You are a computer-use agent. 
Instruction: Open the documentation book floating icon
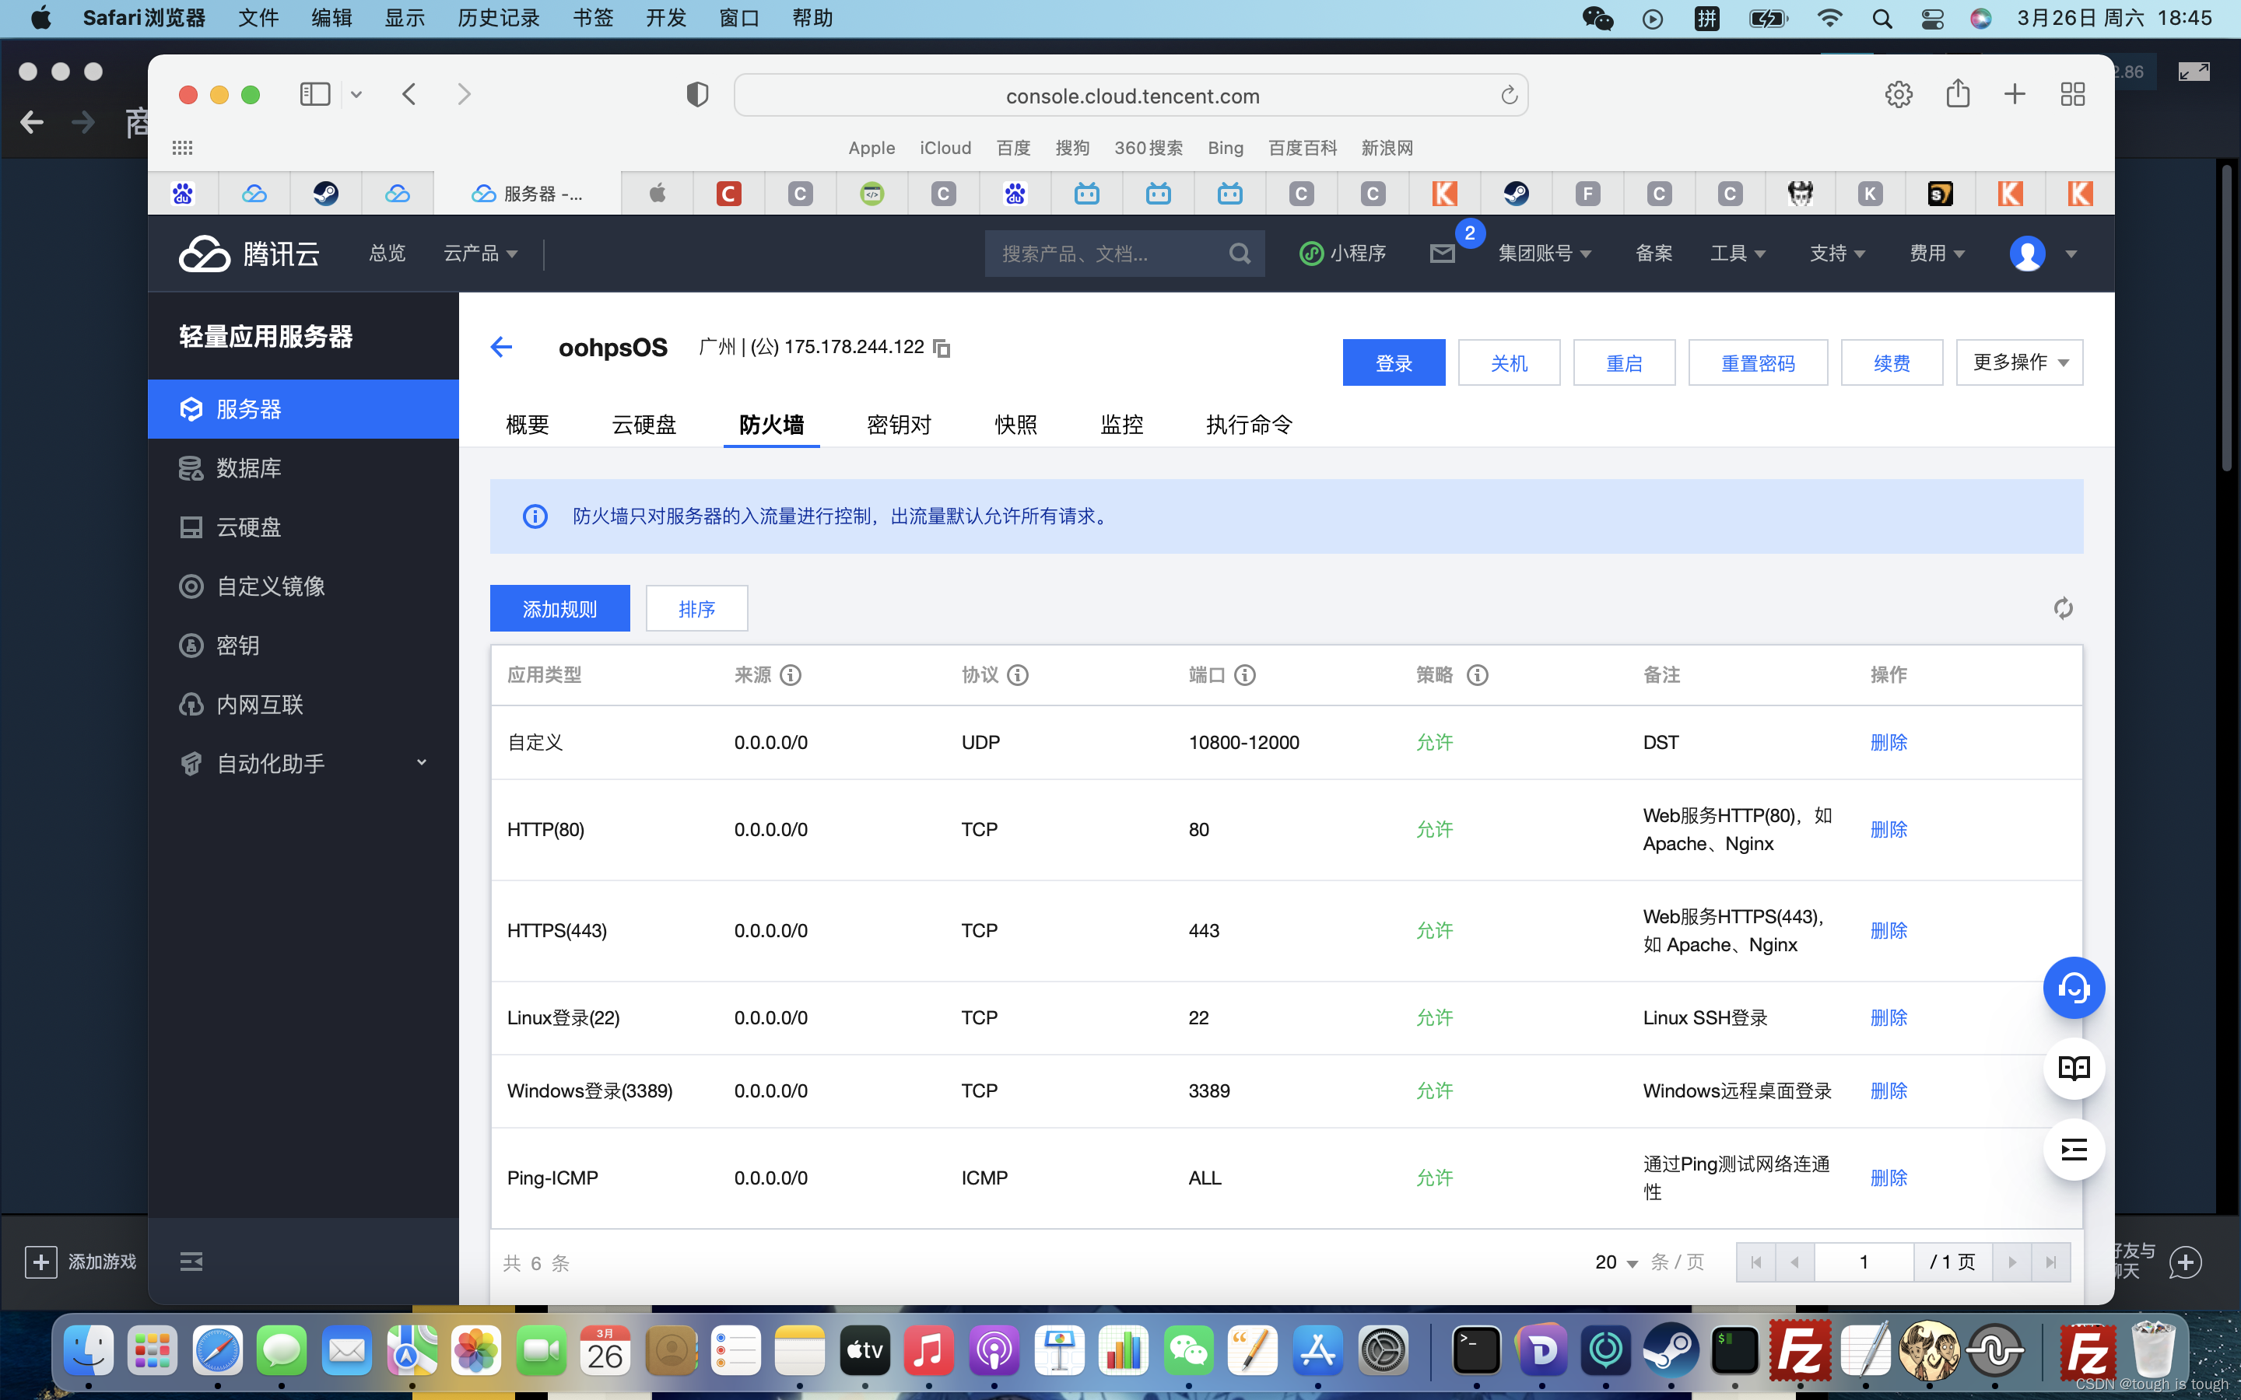tap(2074, 1069)
